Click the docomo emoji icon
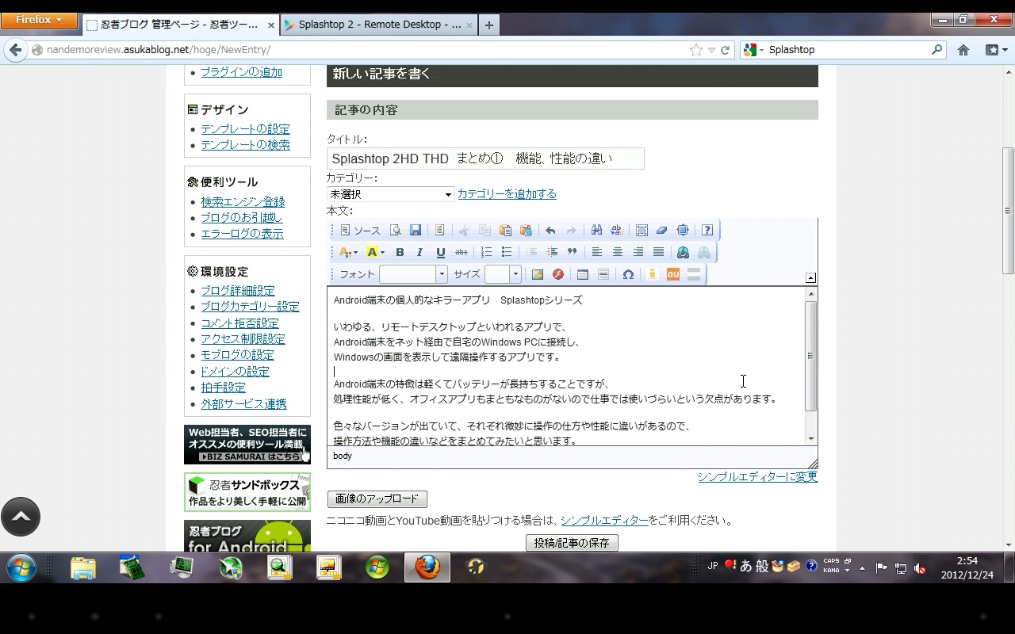 (x=652, y=275)
